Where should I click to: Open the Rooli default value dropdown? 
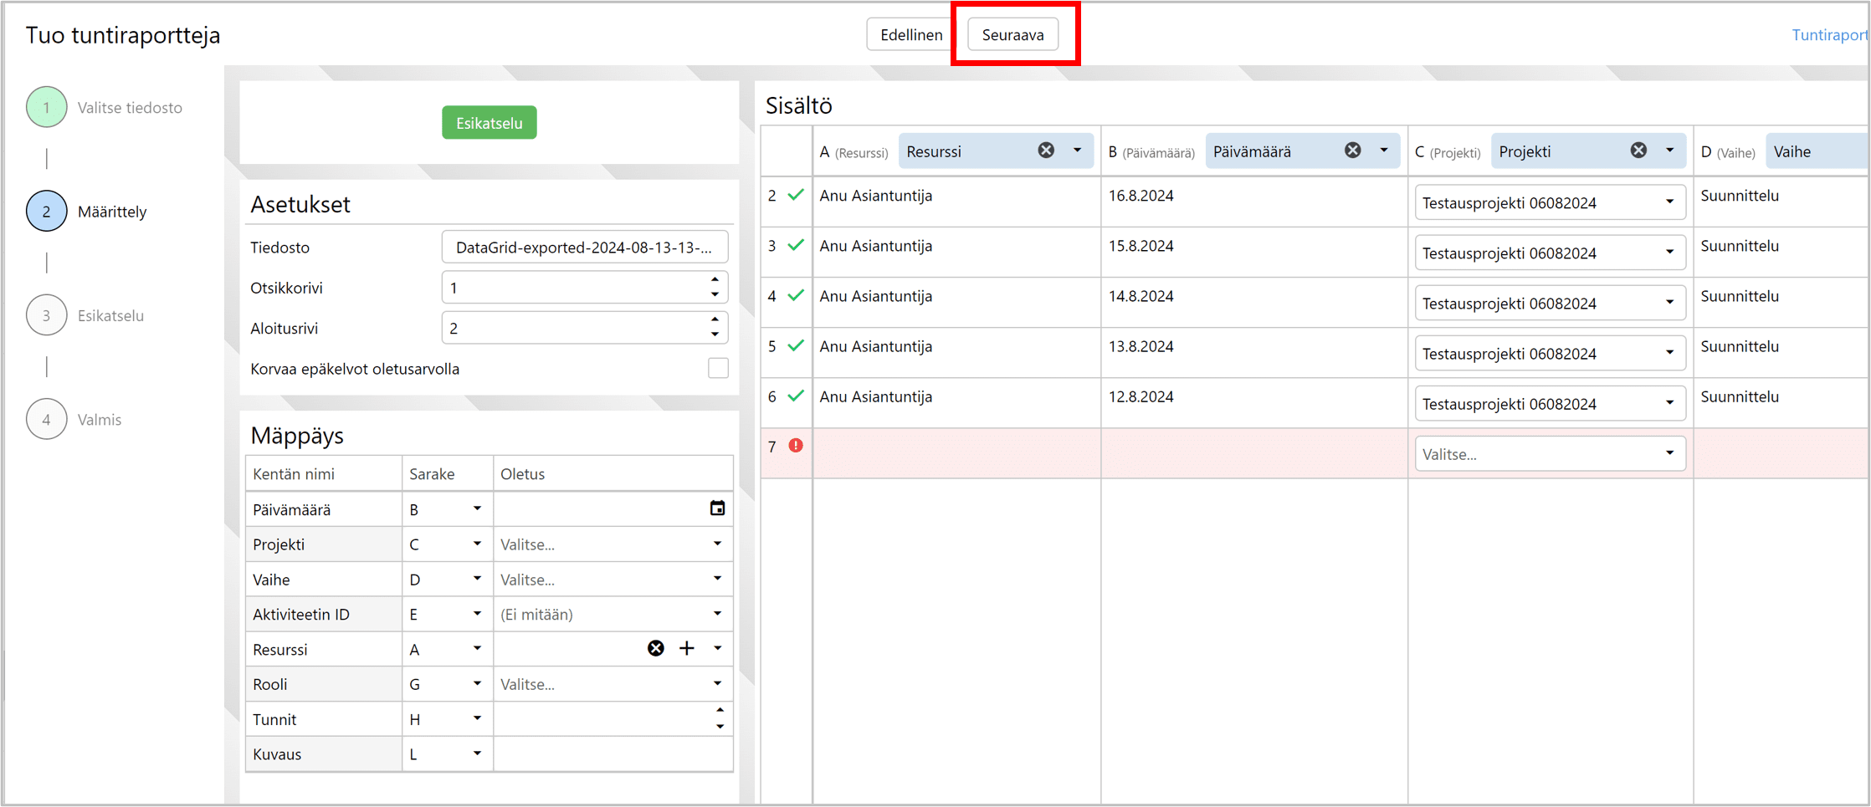pos(717,684)
